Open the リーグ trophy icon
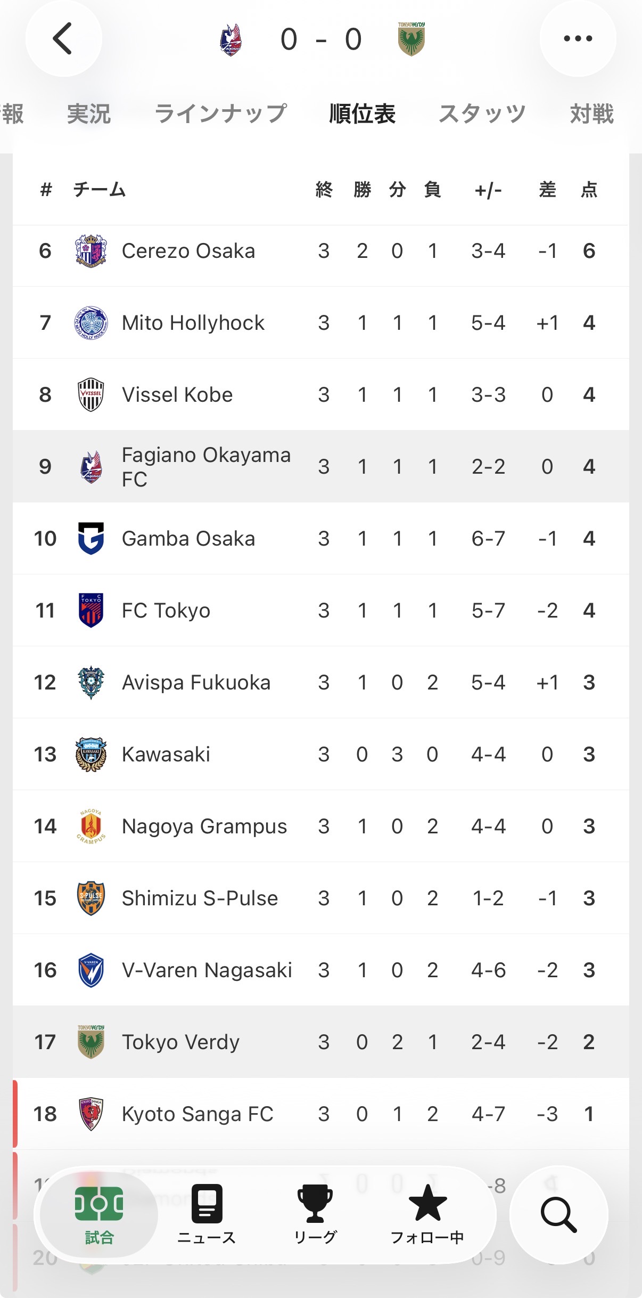The width and height of the screenshot is (642, 1298). tap(315, 1215)
